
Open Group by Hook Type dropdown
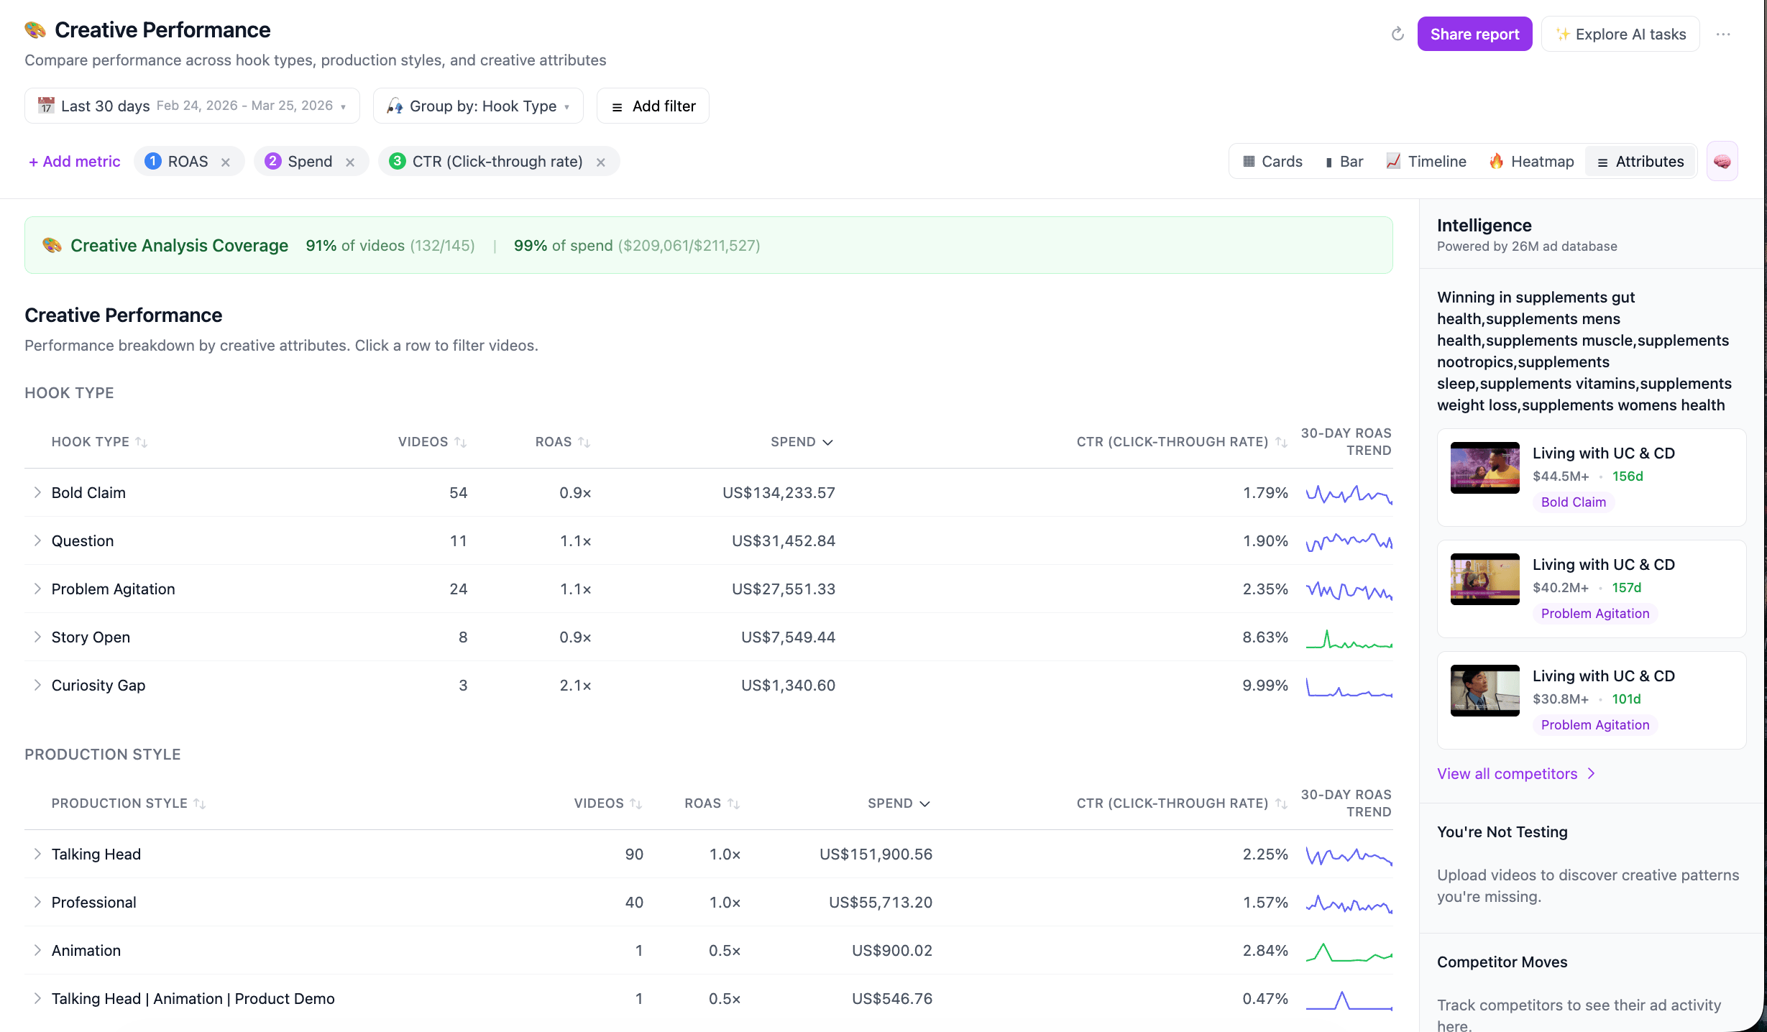point(478,106)
